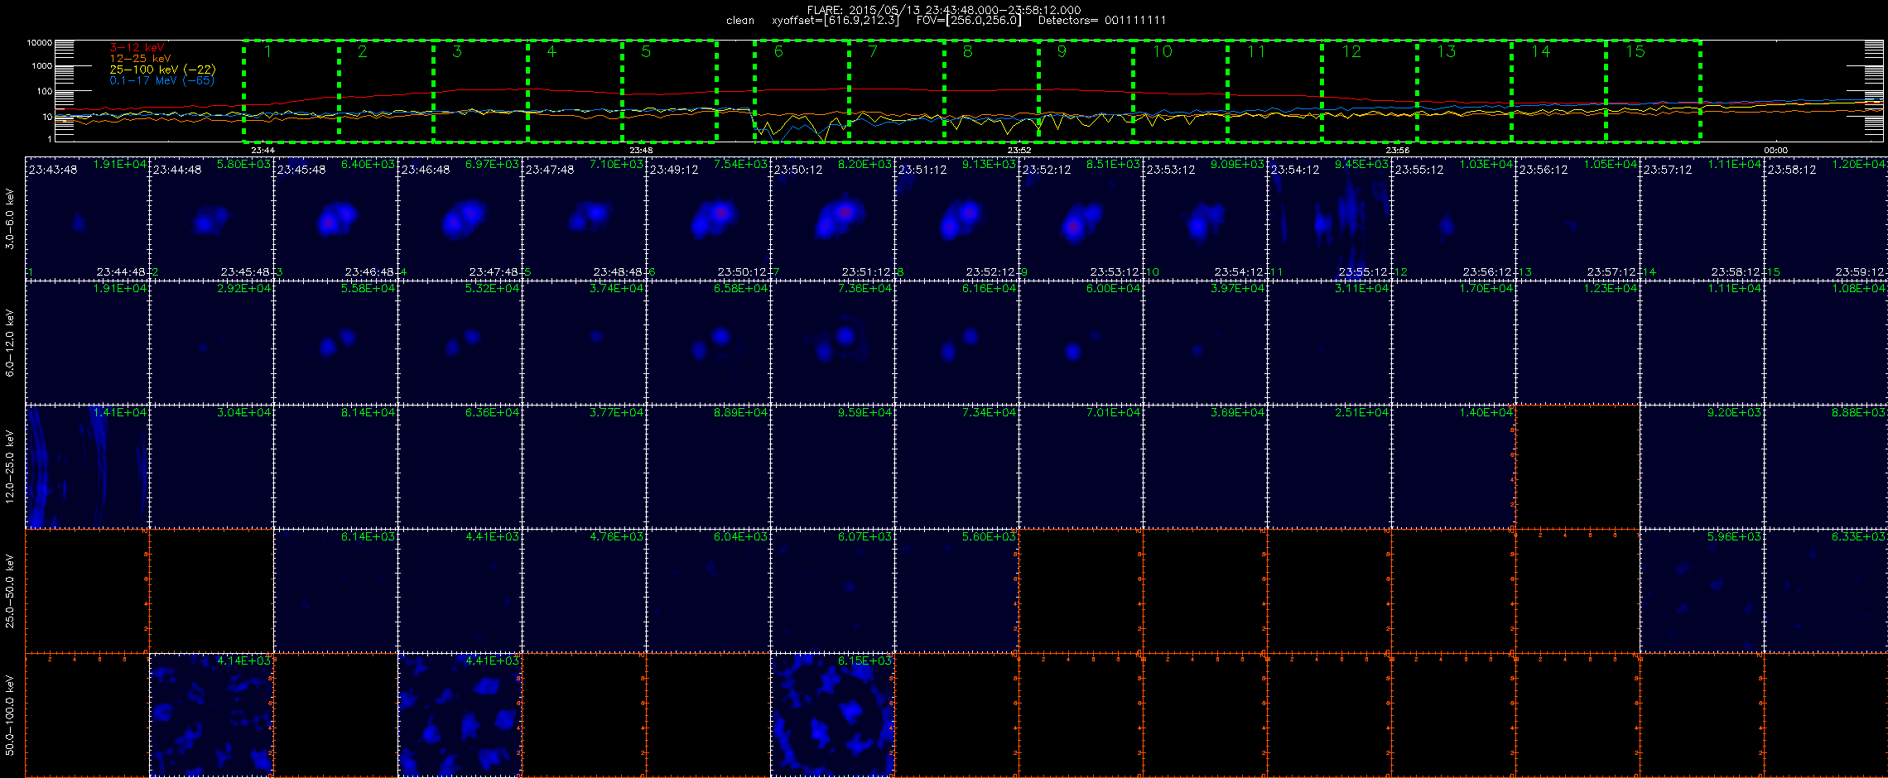Select interval 4 box in the lightcurve

576,91
